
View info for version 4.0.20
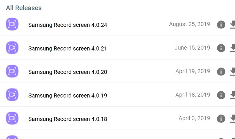221,71
